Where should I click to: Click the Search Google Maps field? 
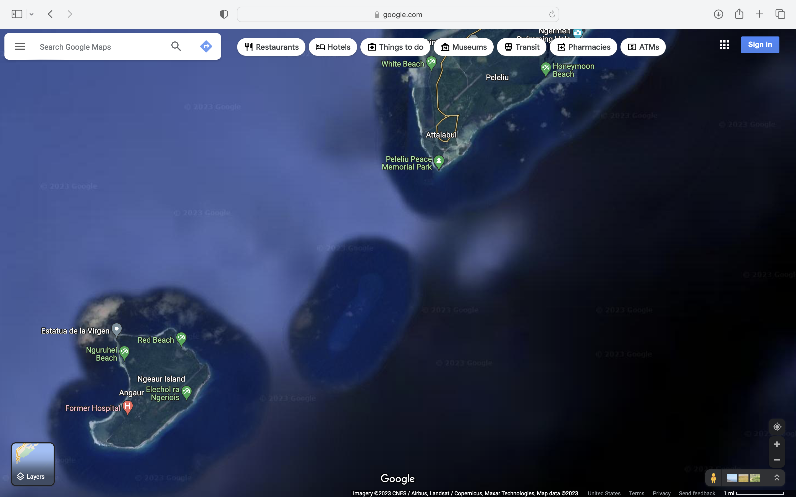point(99,47)
